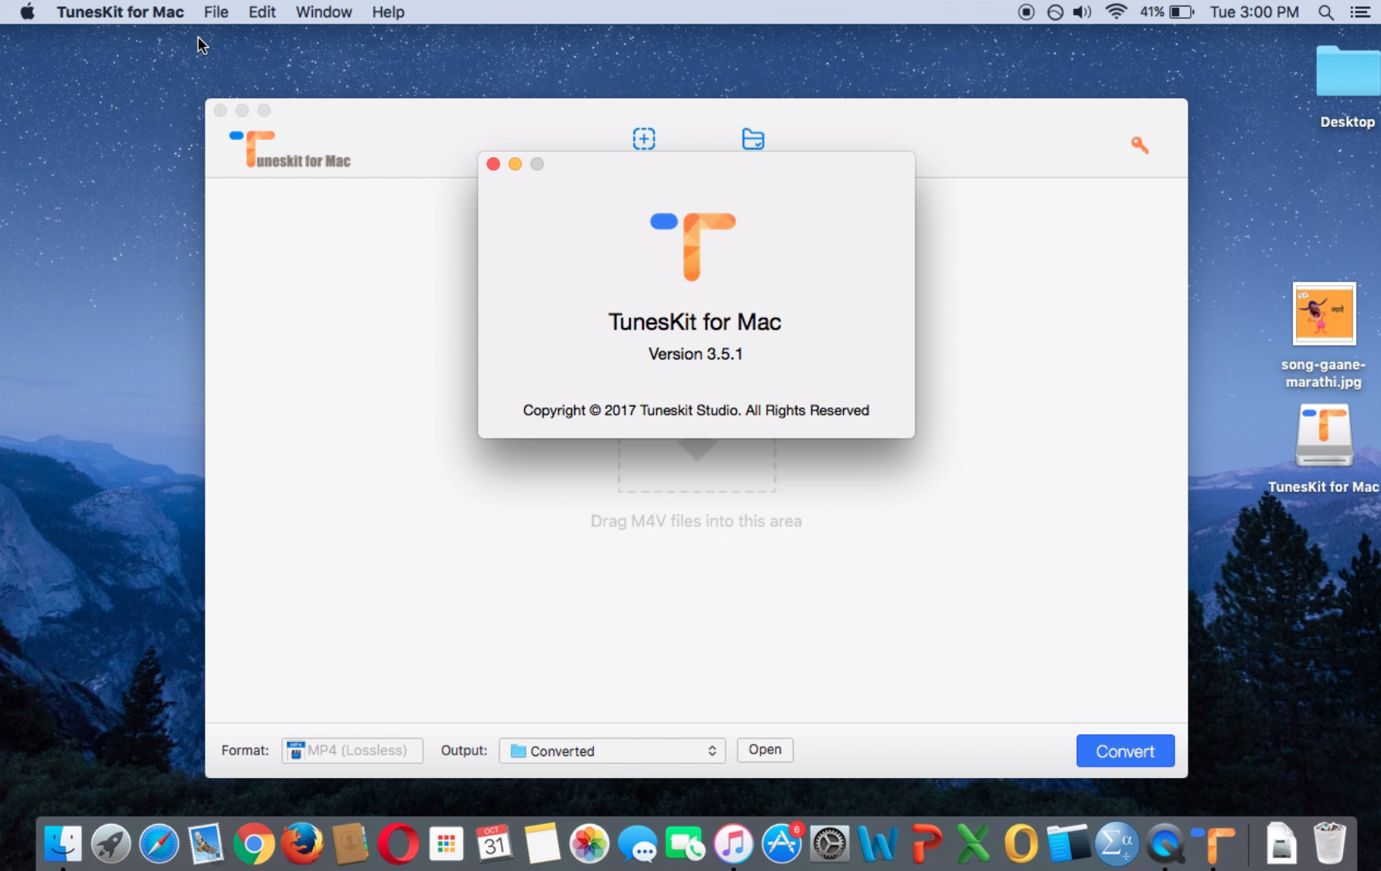The image size is (1381, 871).
Task: Expand the Converted output folder dropdown
Action: click(612, 751)
